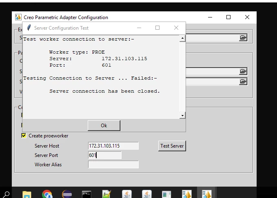
Task: Open the upper browse folder icon in Pa group
Action: tap(243, 71)
